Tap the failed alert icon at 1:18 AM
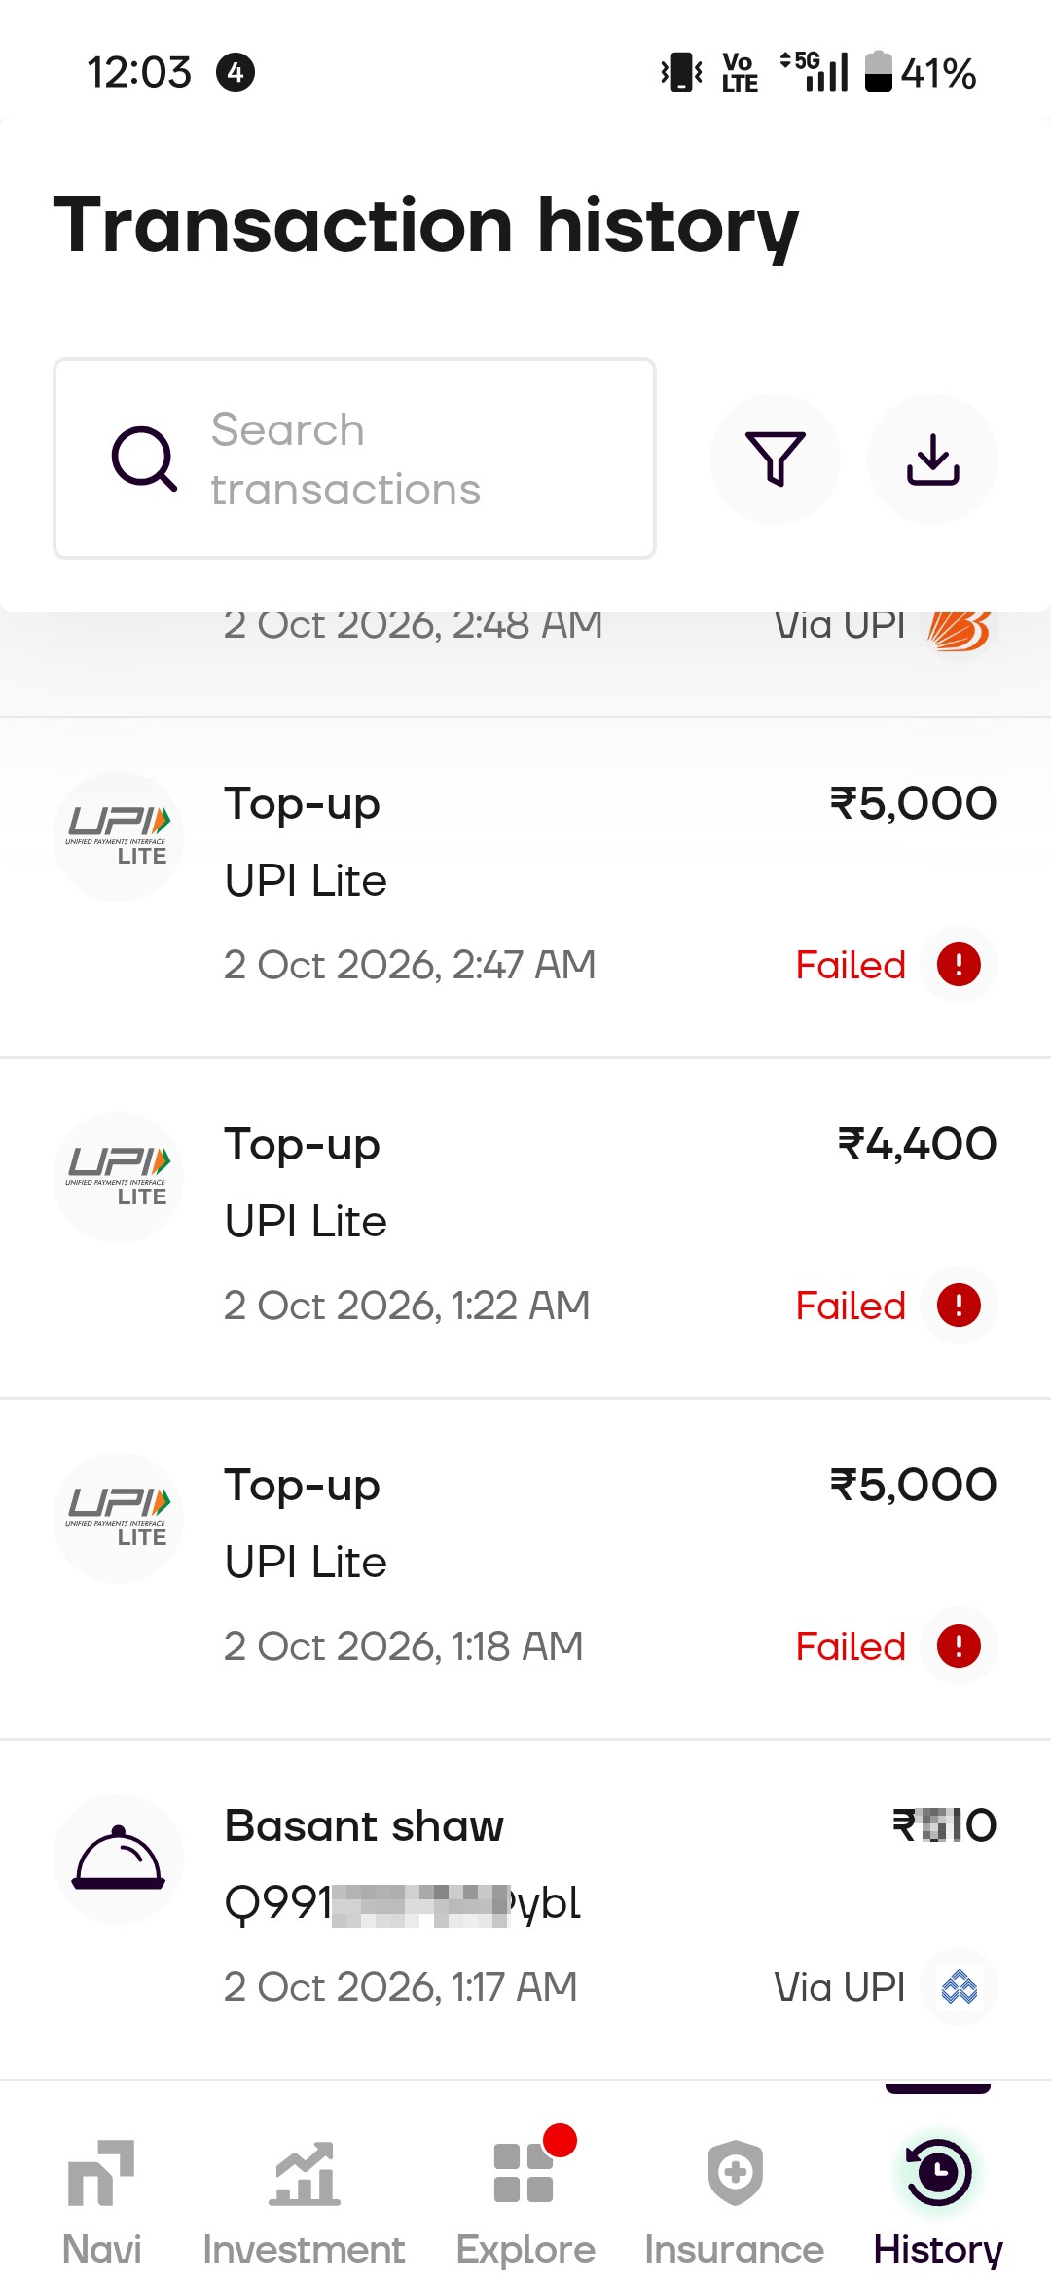 coord(959,1646)
